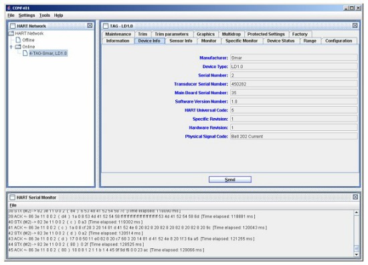Select serial monitor log line 39 ACK
Viewport: 368px width, 265px height.
pos(132,216)
